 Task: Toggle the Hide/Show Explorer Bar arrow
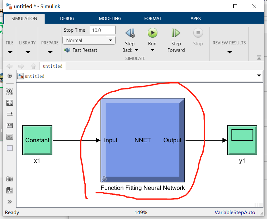click(x=10, y=76)
